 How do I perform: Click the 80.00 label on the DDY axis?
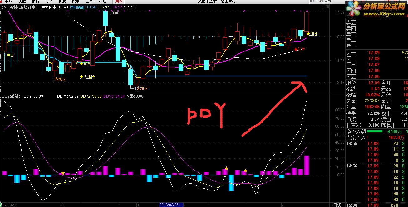click(339, 110)
